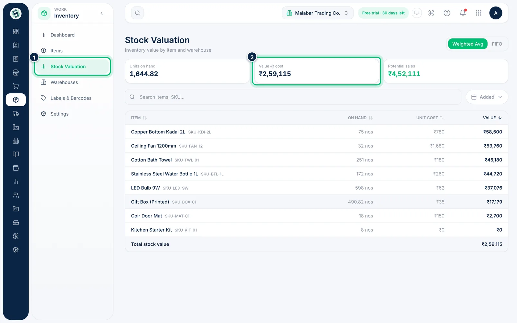This screenshot has width=517, height=323.
Task: Open the people icon in the rail
Action: [16, 195]
